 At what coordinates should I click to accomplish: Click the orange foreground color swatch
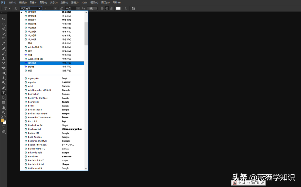[x=3, y=120]
